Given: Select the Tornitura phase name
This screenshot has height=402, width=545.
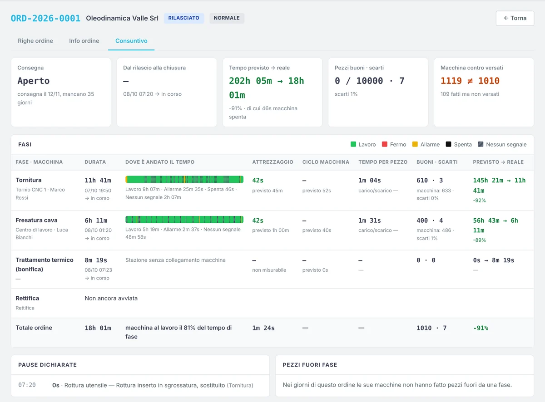Looking at the screenshot, I should coord(29,180).
